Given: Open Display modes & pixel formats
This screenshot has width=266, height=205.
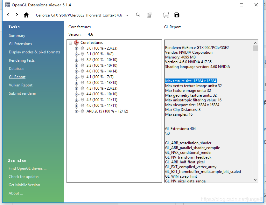Looking at the screenshot, I should point(34,52).
